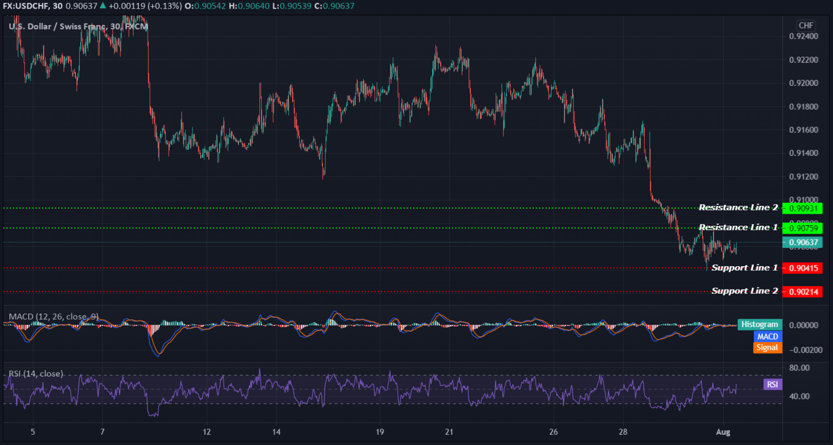Viewport: 833px width, 445px height.
Task: Click the C:0.90637 close value in header
Action: [x=335, y=6]
